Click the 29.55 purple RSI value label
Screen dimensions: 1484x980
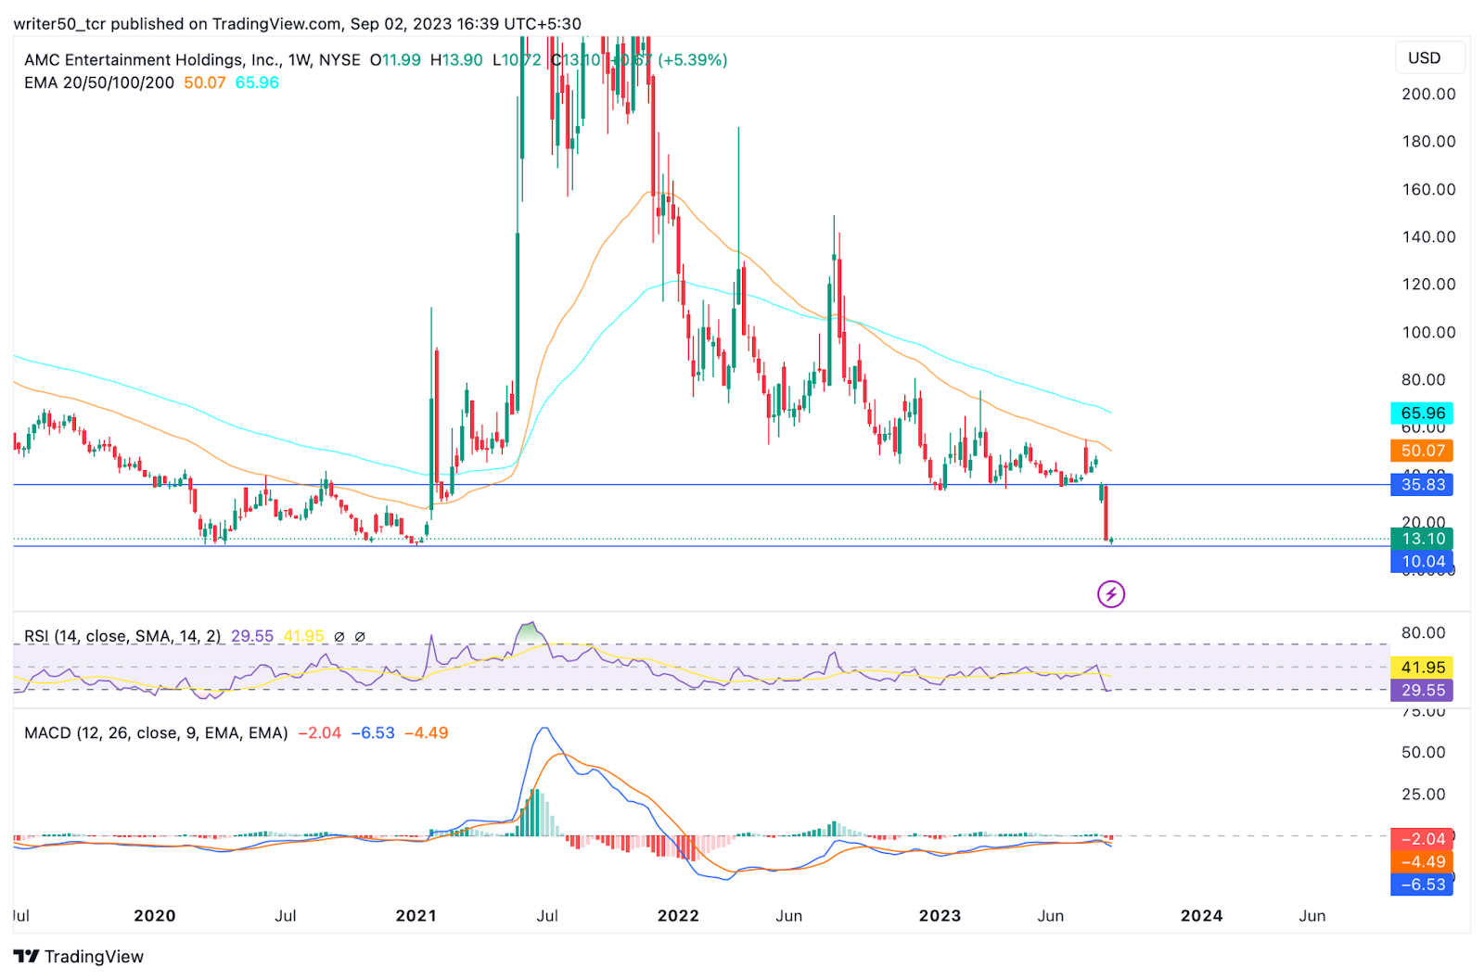1422,690
